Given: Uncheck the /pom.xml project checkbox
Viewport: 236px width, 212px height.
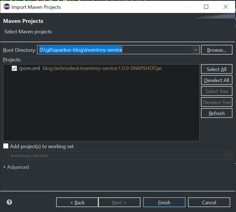Looking at the screenshot, I should click(14, 68).
